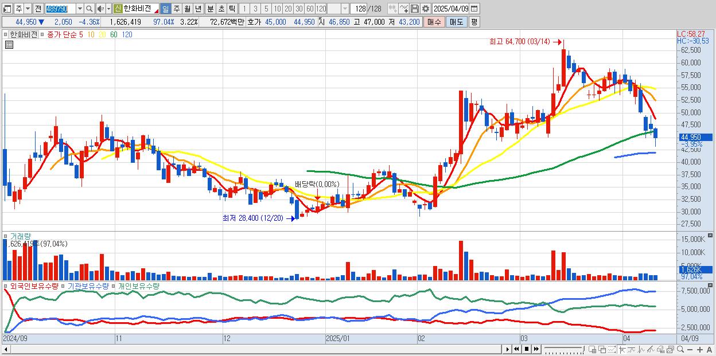This screenshot has height=356, width=716.
Task: Select the 일 daily period button
Action: click(165, 9)
